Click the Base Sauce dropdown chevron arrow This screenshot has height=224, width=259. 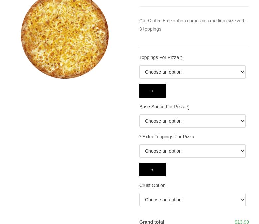pos(242,121)
